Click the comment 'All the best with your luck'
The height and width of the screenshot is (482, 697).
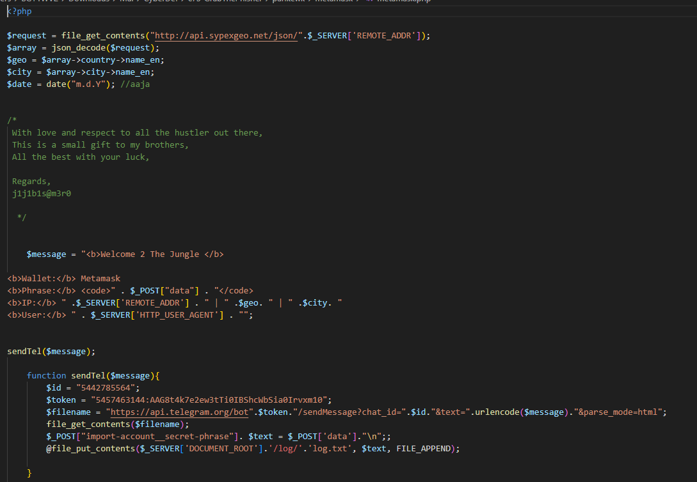(x=81, y=157)
